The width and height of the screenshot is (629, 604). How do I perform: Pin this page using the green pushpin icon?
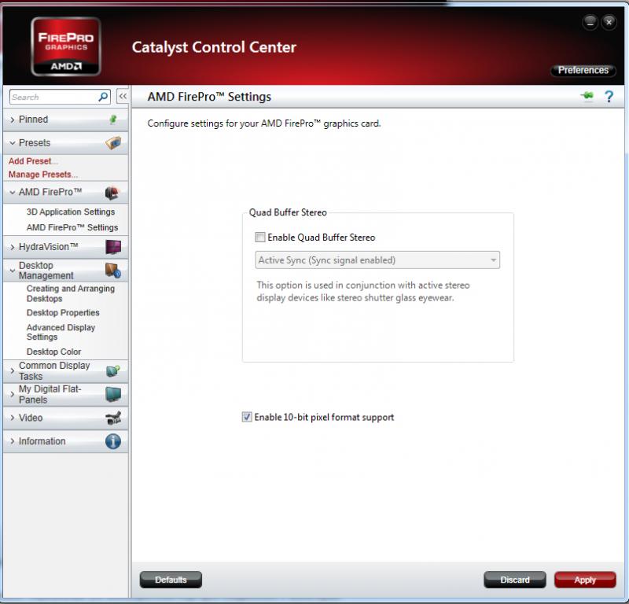(x=587, y=96)
